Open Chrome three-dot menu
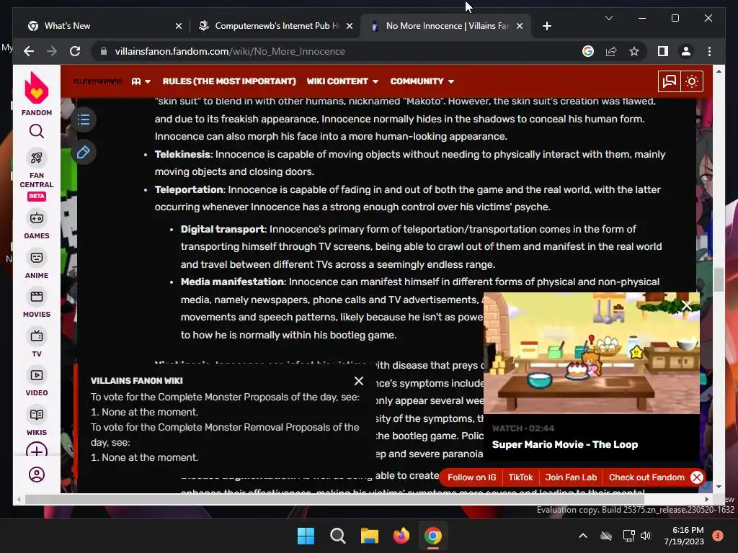This screenshot has height=553, width=738. tap(709, 51)
